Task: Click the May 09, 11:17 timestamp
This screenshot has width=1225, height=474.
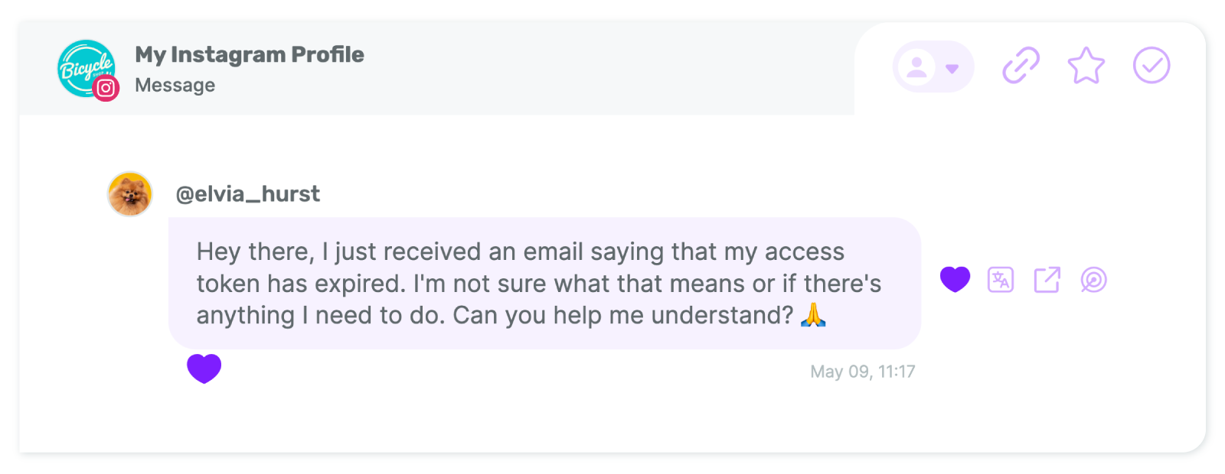Action: point(863,372)
